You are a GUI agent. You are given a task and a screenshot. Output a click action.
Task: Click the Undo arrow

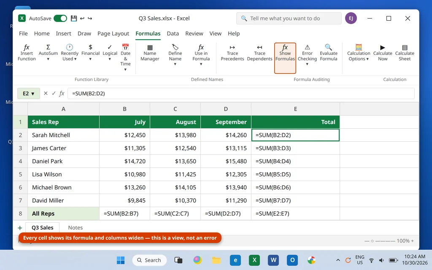click(x=82, y=19)
